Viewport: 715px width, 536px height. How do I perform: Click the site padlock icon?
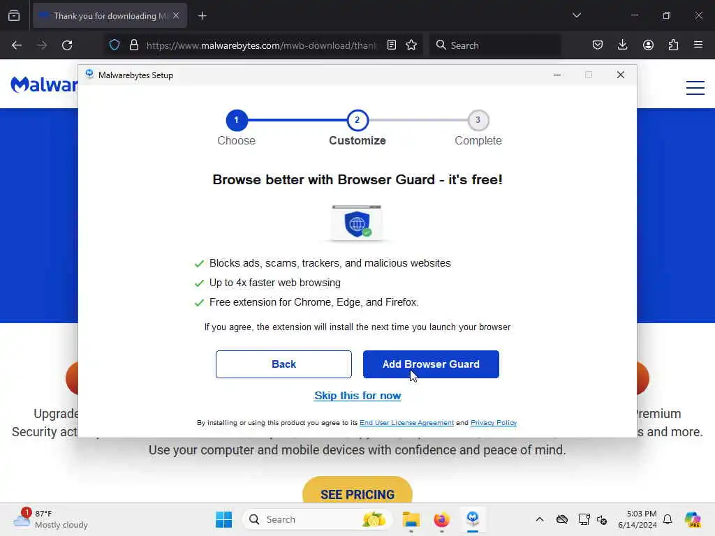pos(133,45)
